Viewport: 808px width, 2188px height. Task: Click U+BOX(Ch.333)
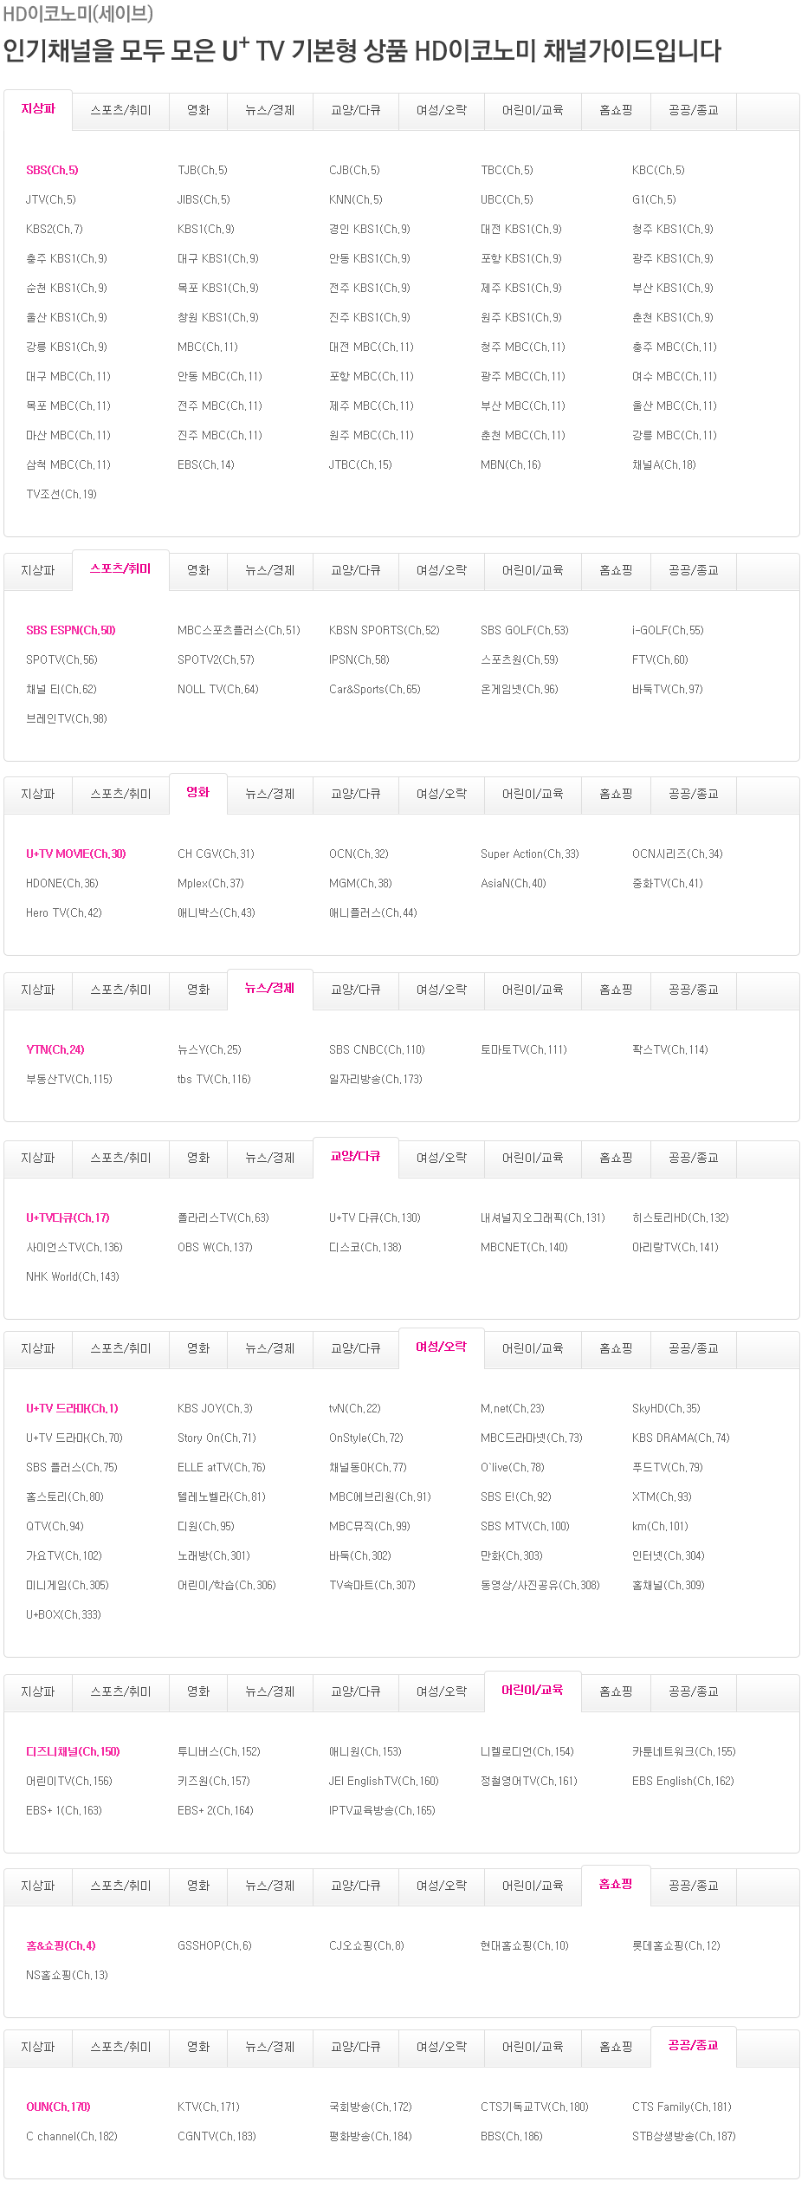(63, 1615)
